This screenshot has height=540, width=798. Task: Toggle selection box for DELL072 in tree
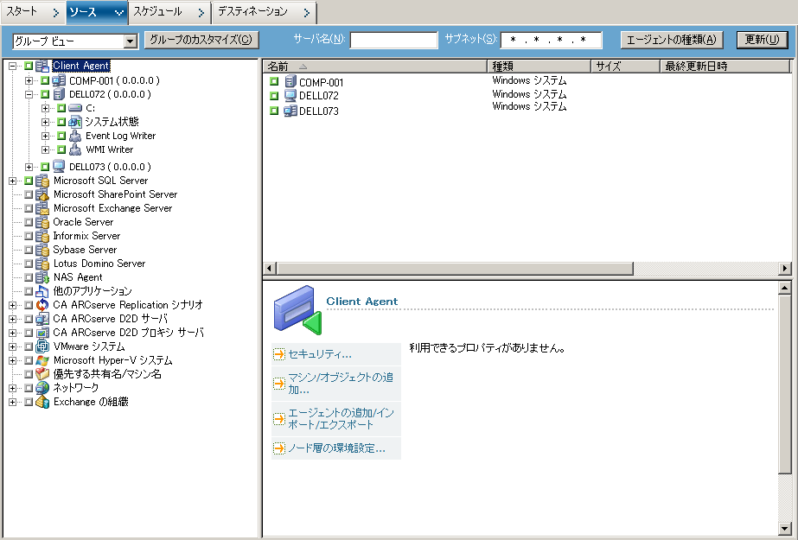coord(45,94)
